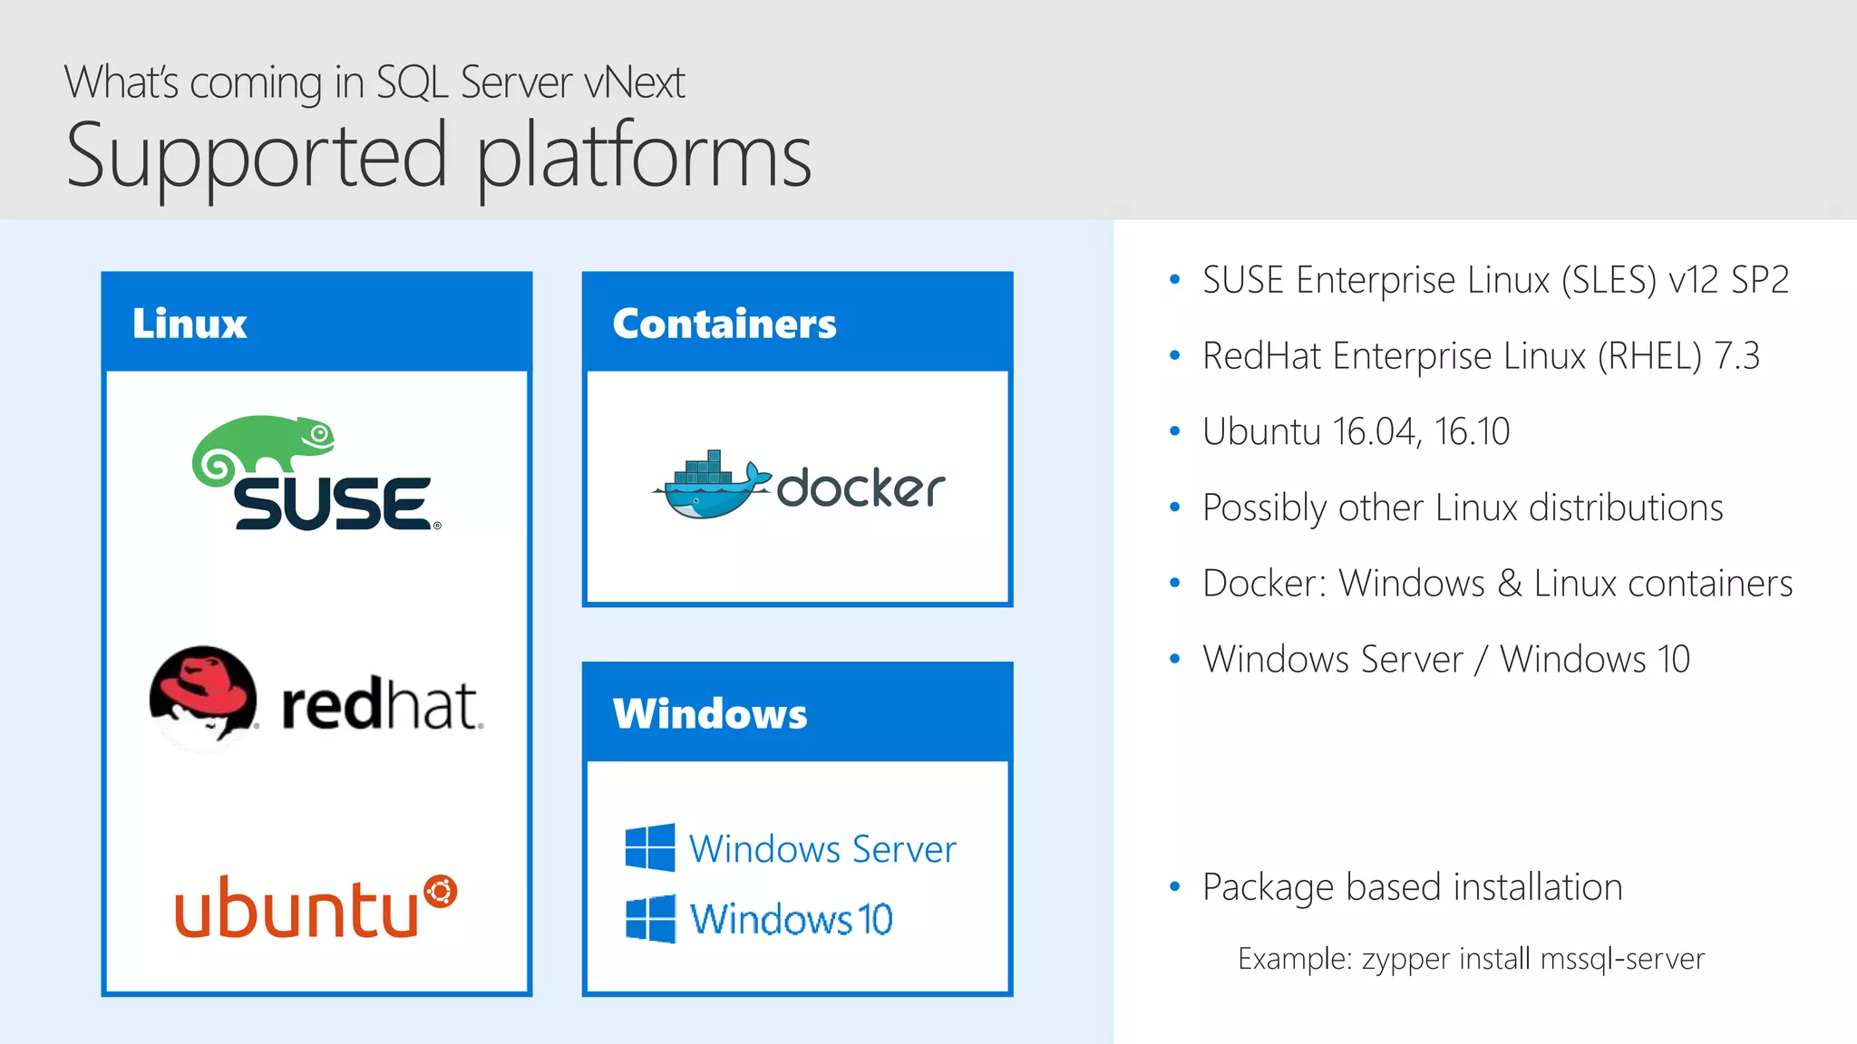Click the Ubuntu 16.04, 16.10 bullet
1857x1044 pixels.
coord(1356,431)
